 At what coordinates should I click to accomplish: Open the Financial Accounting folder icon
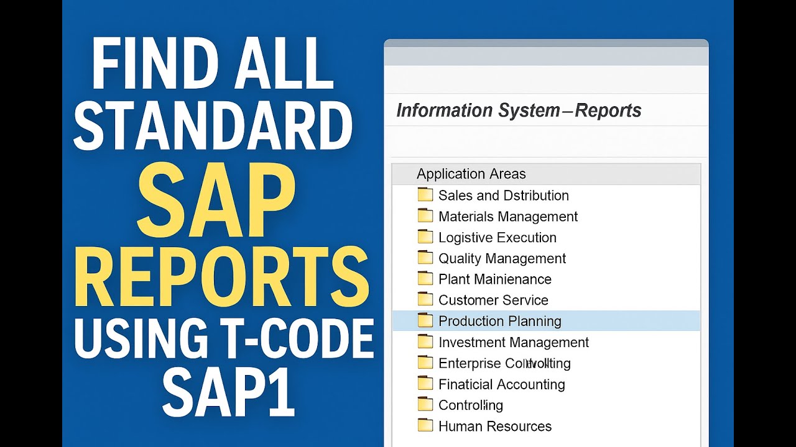point(425,384)
